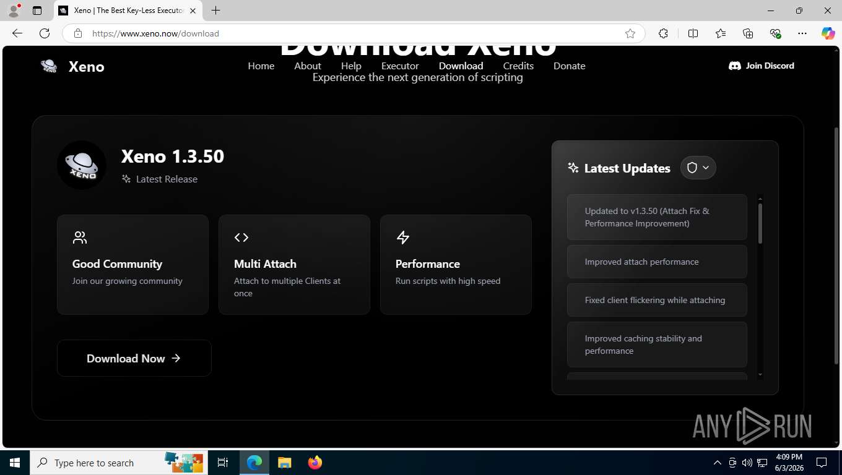Close the Xeno browser tab
Screen dimensions: 842x475
193,11
